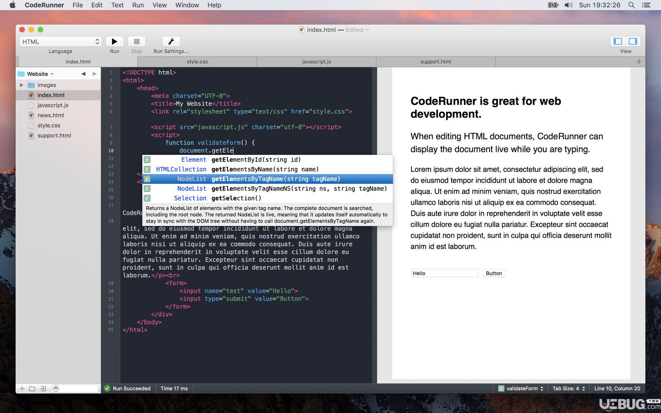The height and width of the screenshot is (413, 661).
Task: Open the Edit menu
Action: (x=97, y=5)
